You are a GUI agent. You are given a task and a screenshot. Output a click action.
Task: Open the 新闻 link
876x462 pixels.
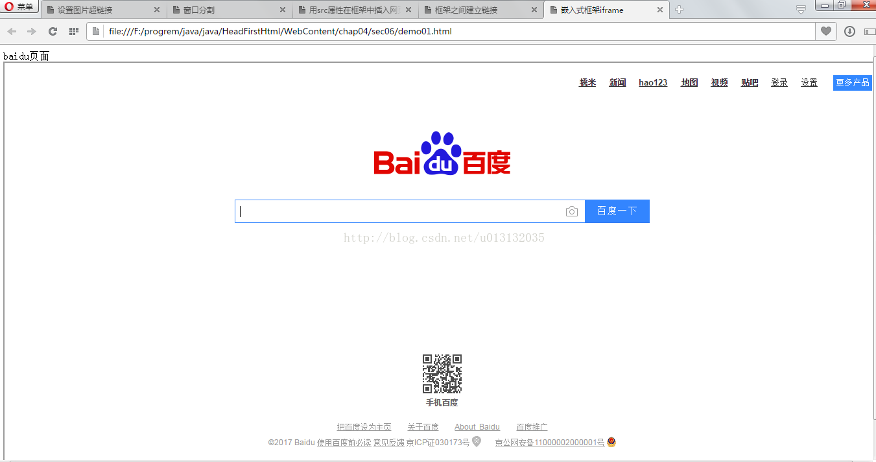coord(617,82)
